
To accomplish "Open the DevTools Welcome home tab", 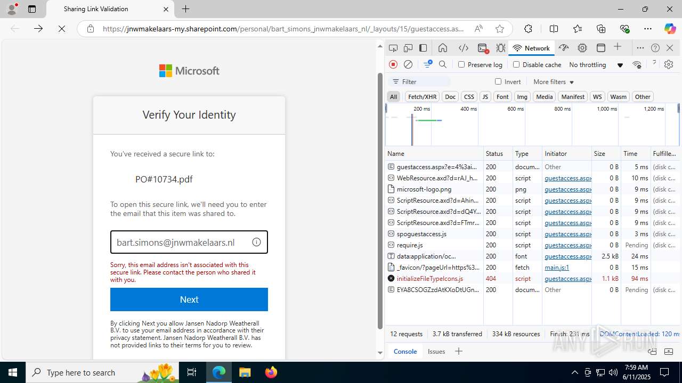I will (x=443, y=48).
